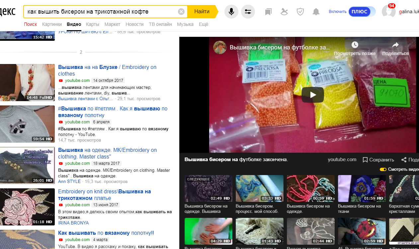Open the user profile avatar with 94 badge
The width and height of the screenshot is (419, 249).
coord(388,11)
